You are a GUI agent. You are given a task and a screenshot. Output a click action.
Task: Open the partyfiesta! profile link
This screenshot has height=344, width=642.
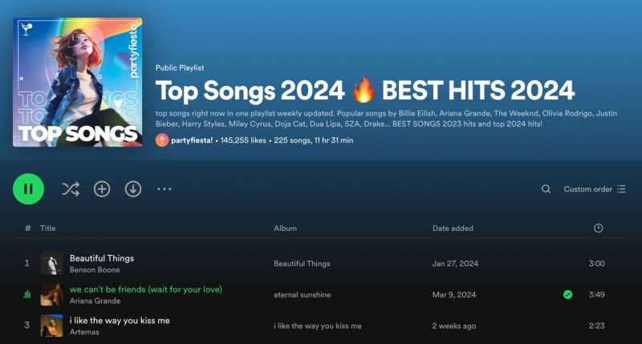coord(192,140)
